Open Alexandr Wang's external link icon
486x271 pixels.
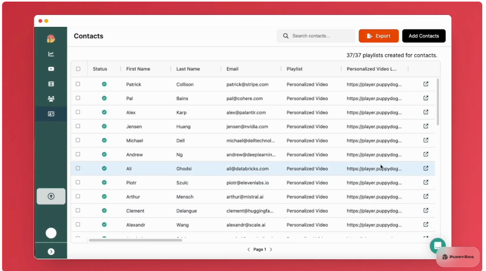pos(426,224)
